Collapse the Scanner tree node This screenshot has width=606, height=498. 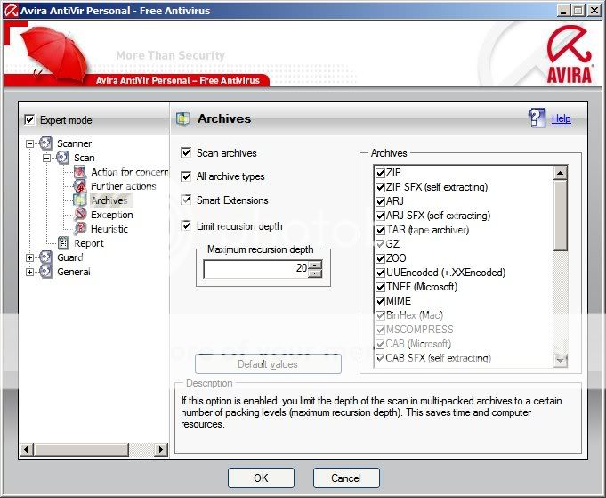pos(29,143)
